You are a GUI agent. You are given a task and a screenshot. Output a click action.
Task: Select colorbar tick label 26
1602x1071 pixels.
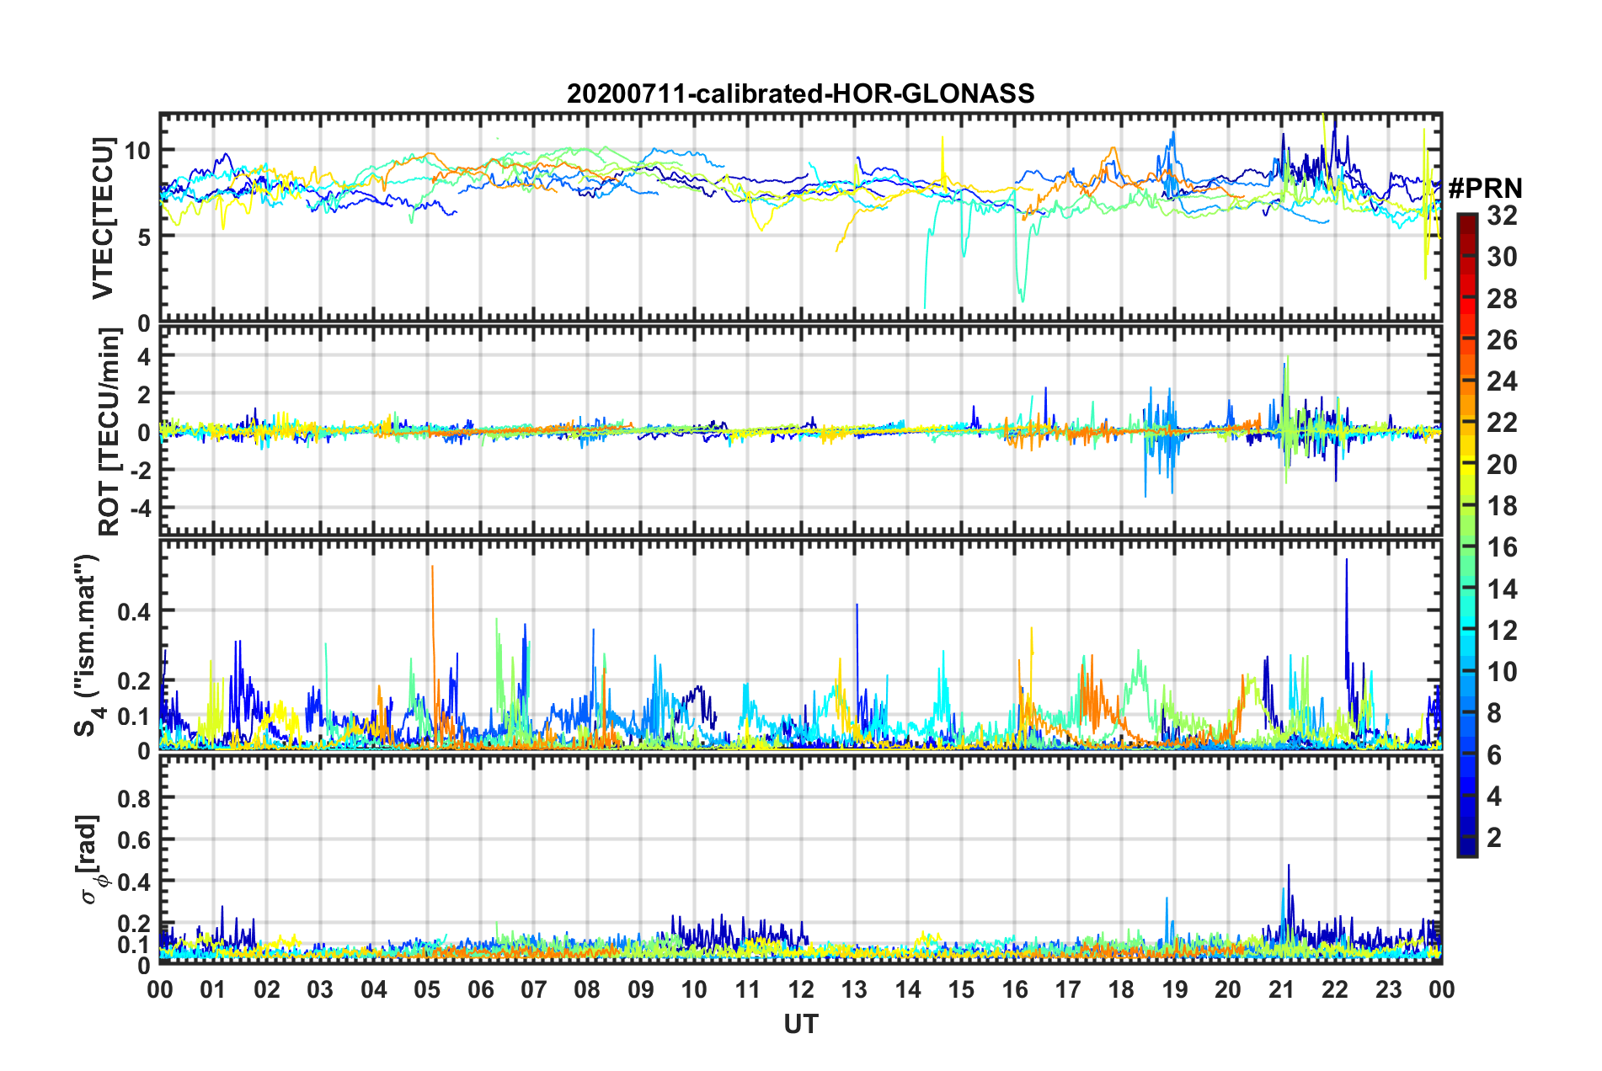pyautogui.click(x=1502, y=340)
